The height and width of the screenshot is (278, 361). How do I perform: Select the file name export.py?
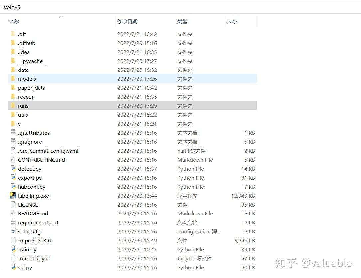(x=30, y=178)
